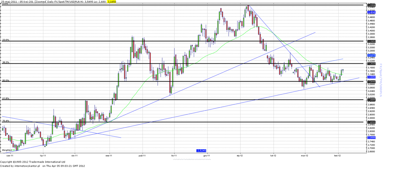Select the 3,2020 black price tag

coord(371,64)
